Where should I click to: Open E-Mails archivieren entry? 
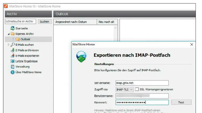(x=27, y=50)
